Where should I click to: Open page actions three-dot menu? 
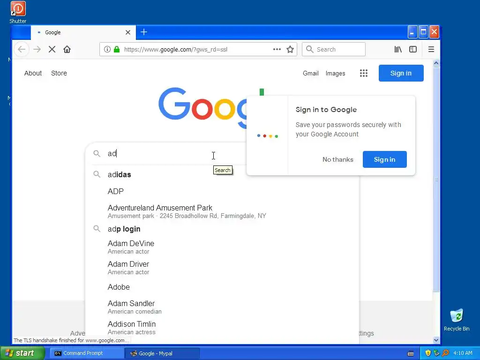pyautogui.click(x=277, y=49)
